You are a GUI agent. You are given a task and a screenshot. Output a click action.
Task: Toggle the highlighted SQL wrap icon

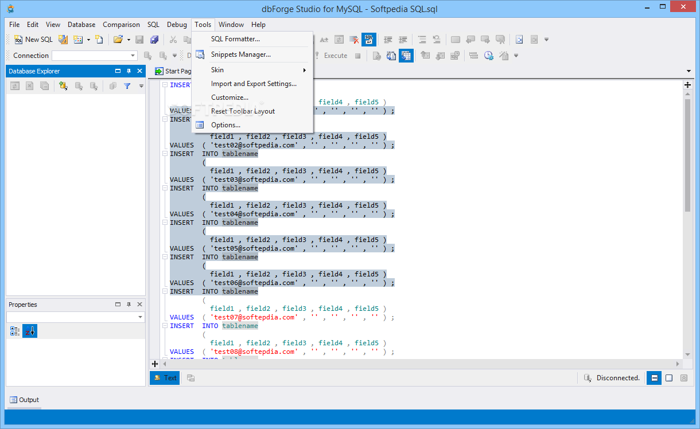point(369,40)
